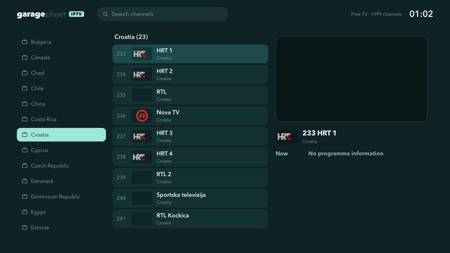The height and width of the screenshot is (253, 450).
Task: Click the 233 HRT 1 title in details
Action: pyautogui.click(x=319, y=133)
